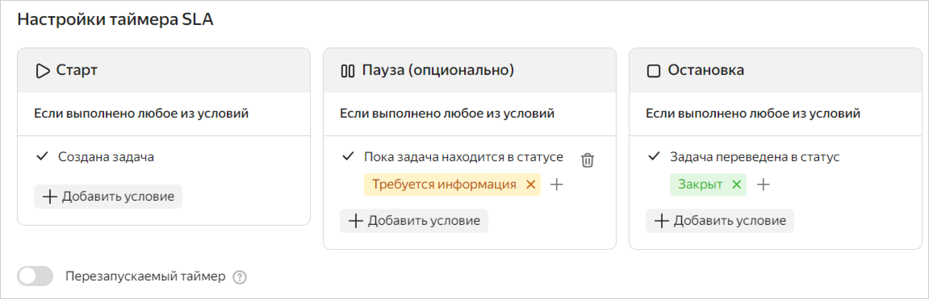
Task: Click checkmark beside 'Создана задача'
Action: (x=42, y=156)
